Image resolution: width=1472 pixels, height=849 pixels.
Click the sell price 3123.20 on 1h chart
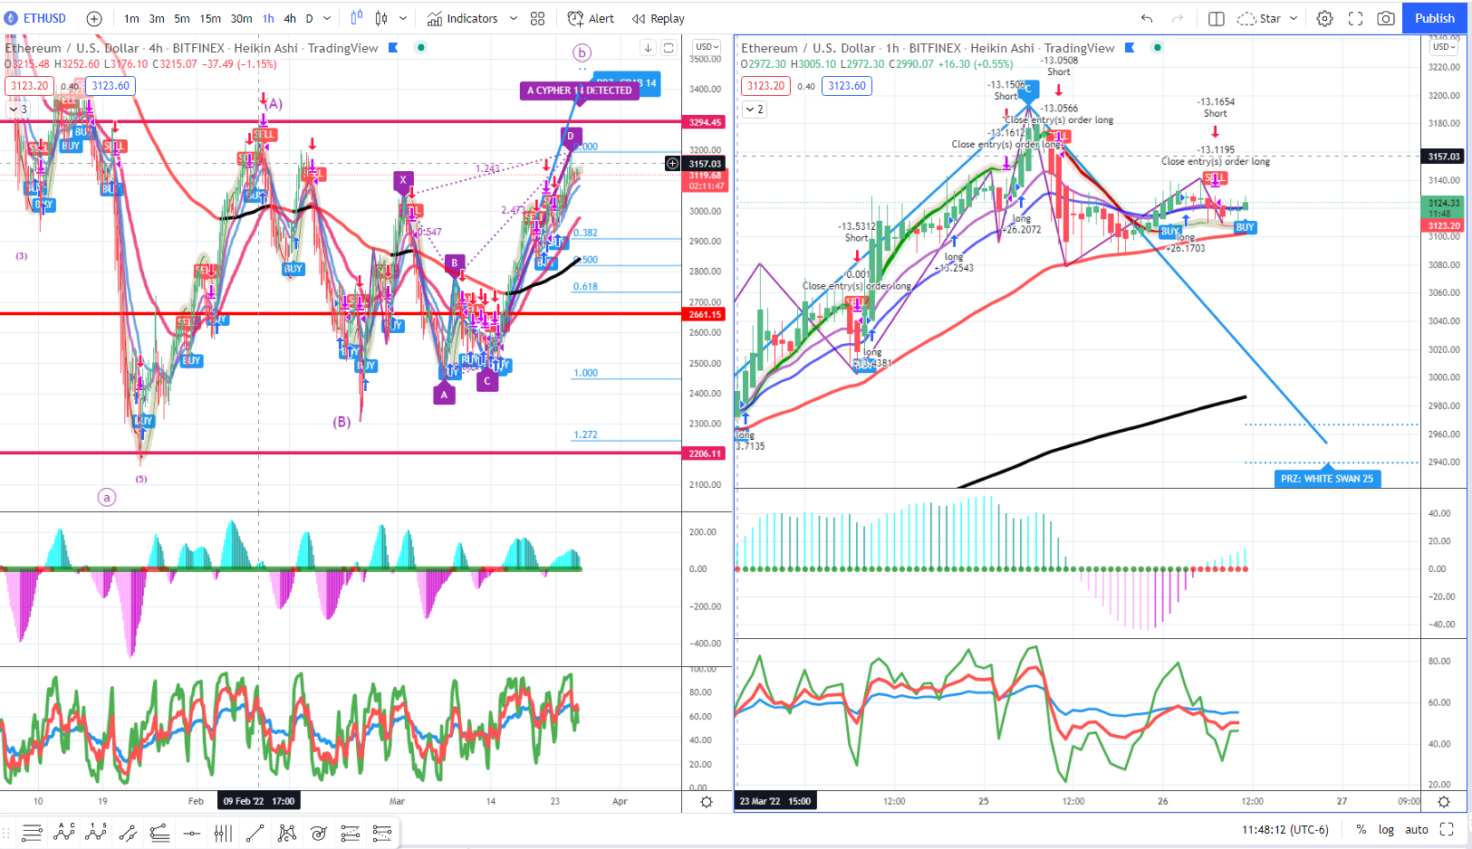pyautogui.click(x=766, y=86)
